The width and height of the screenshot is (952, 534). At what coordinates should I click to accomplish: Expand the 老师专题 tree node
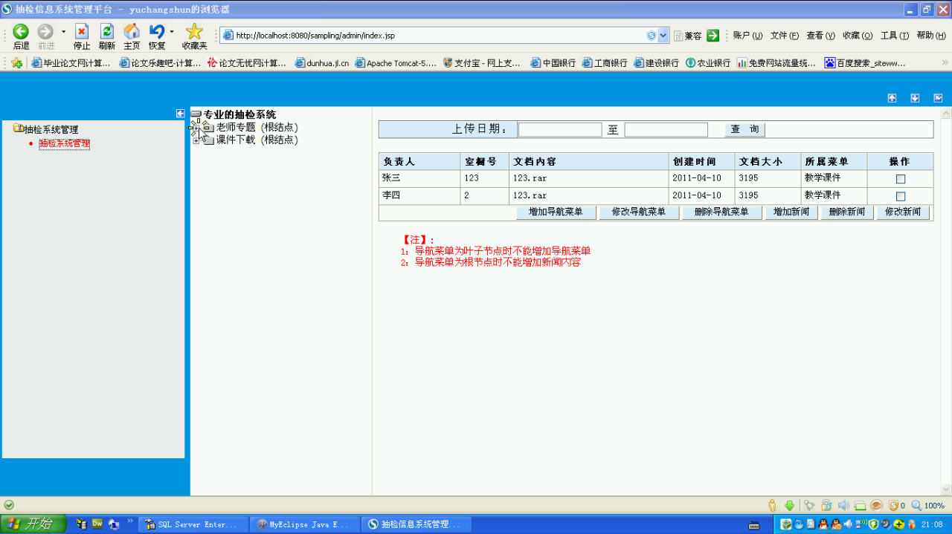(196, 128)
